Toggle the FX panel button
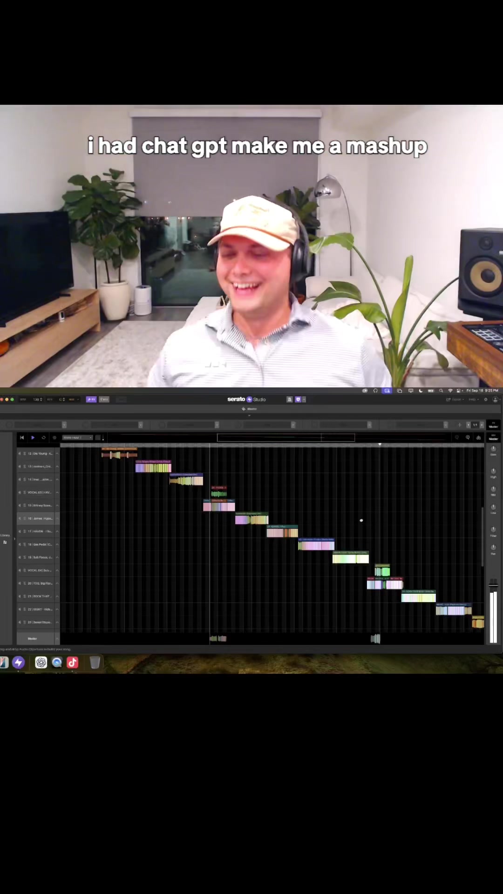This screenshot has width=503, height=894. coord(91,400)
